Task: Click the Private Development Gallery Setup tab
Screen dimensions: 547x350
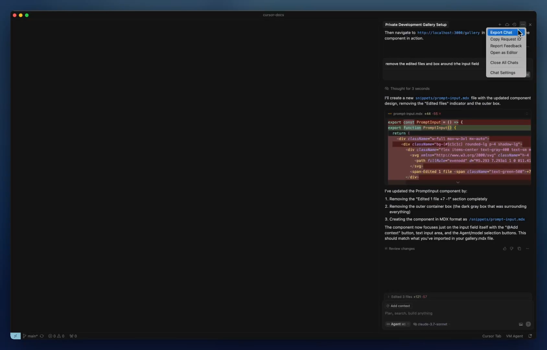Action: tap(416, 25)
